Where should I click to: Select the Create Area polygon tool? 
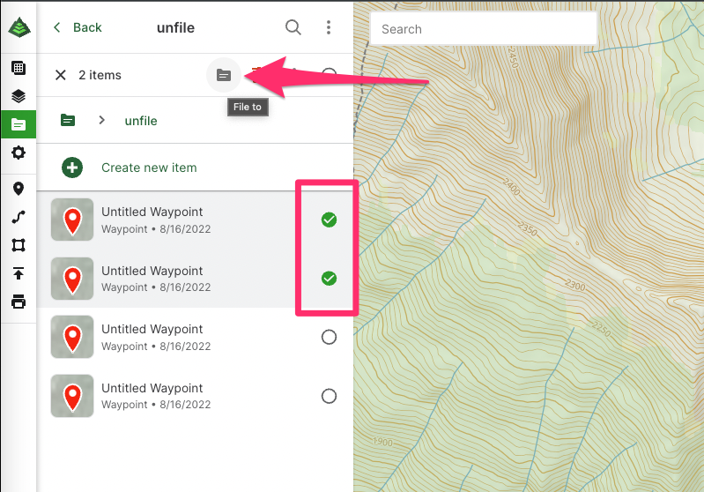pyautogui.click(x=19, y=245)
